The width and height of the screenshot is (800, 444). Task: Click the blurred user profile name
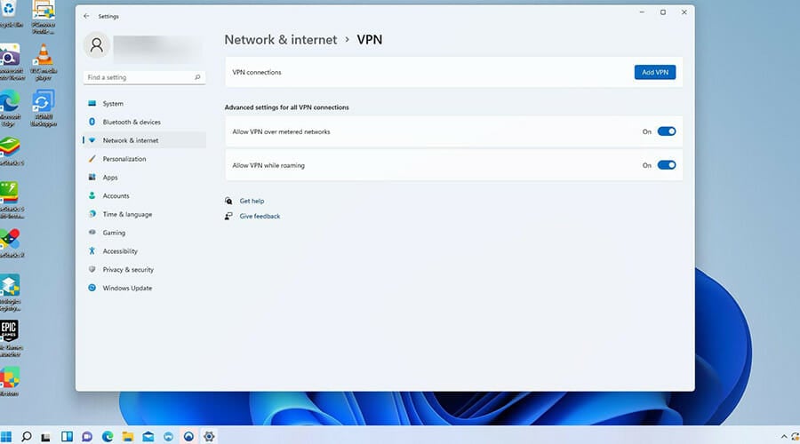[156, 49]
